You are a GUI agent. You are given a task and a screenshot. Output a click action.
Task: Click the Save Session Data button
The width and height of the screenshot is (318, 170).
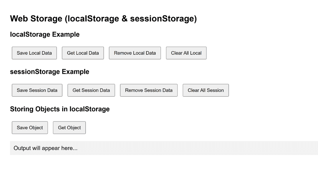point(37,90)
